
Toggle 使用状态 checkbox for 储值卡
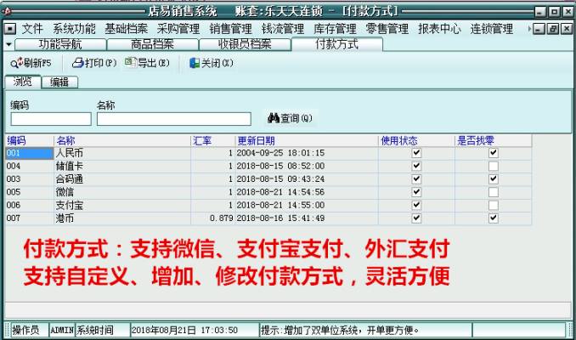coord(416,166)
